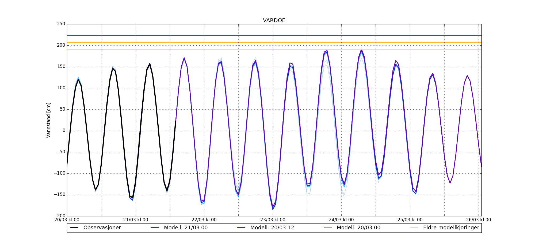Click the dark blue Modell 20/03 12 legend line
The image size is (535, 240).
(x=241, y=228)
